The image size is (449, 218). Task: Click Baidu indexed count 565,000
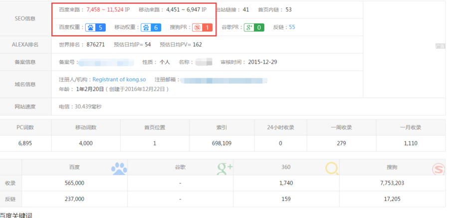[x=74, y=183]
